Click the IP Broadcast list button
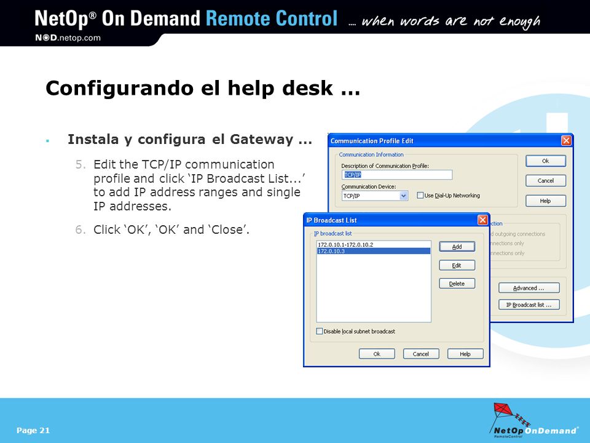This screenshot has width=590, height=443. [x=529, y=305]
